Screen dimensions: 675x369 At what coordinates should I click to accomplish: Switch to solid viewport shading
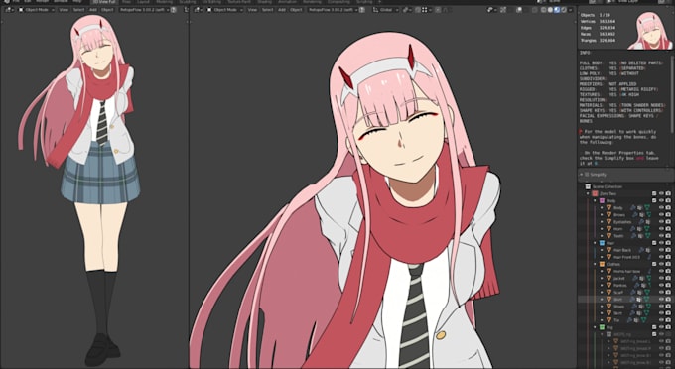coord(550,10)
